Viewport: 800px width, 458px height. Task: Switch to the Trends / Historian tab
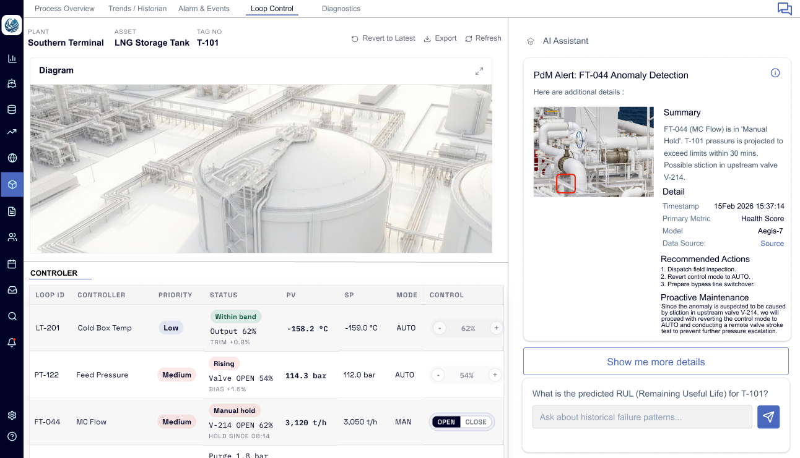click(137, 9)
